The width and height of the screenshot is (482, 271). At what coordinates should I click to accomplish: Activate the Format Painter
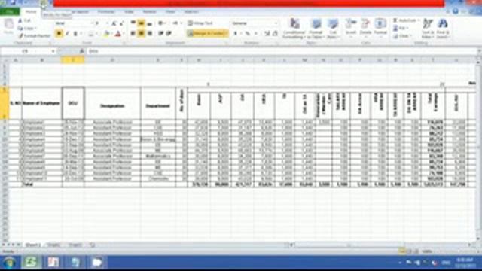[34, 36]
